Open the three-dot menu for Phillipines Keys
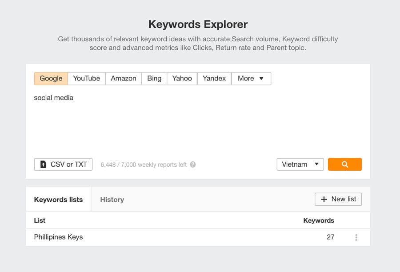Image resolution: width=400 pixels, height=272 pixels. [x=356, y=237]
